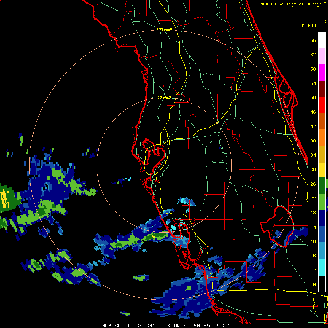
Task: Pick the light blue legend swatch
Action: click(322, 251)
